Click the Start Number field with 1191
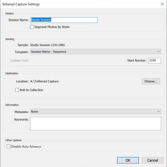Image resolution: width=167 pixels, height=167 pixels. (154, 60)
